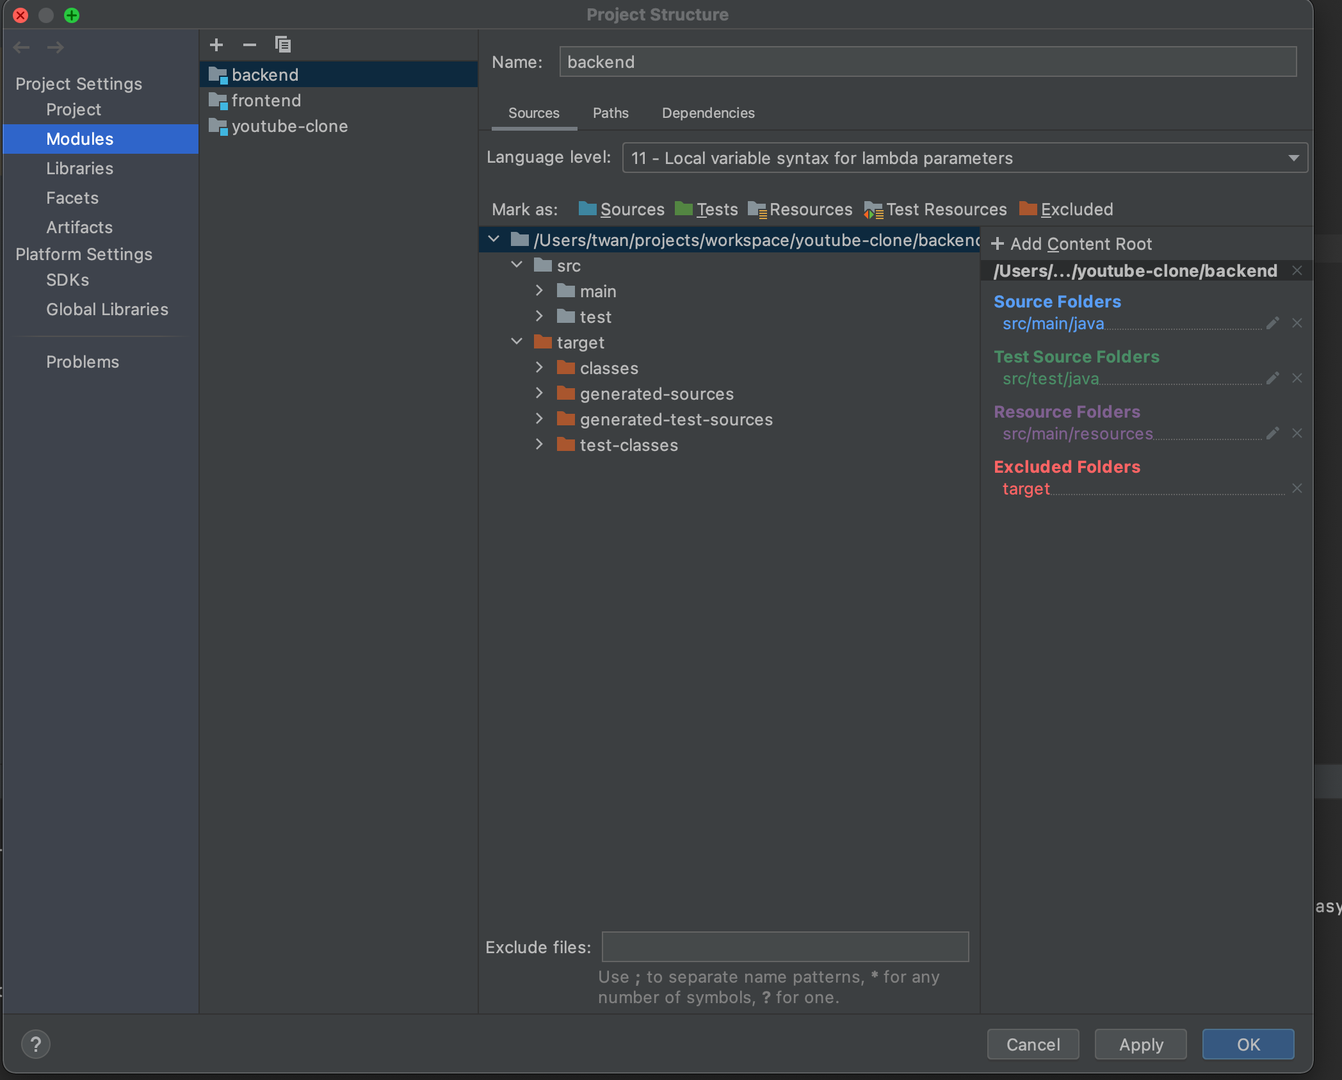Collapse the target folder node
Screen dimensions: 1342x1080
(517, 341)
